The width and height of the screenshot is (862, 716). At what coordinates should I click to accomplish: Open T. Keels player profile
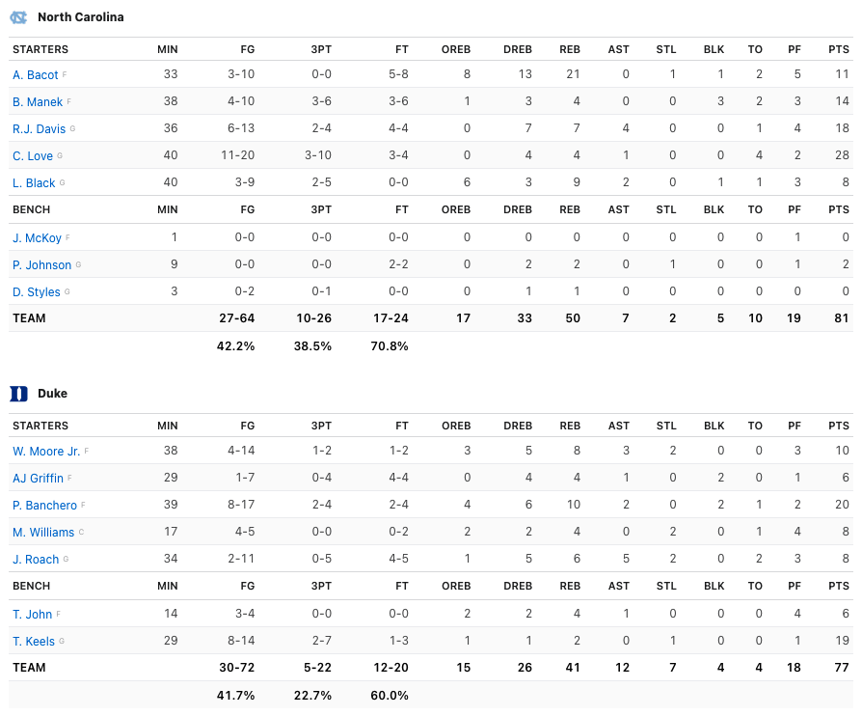click(34, 642)
